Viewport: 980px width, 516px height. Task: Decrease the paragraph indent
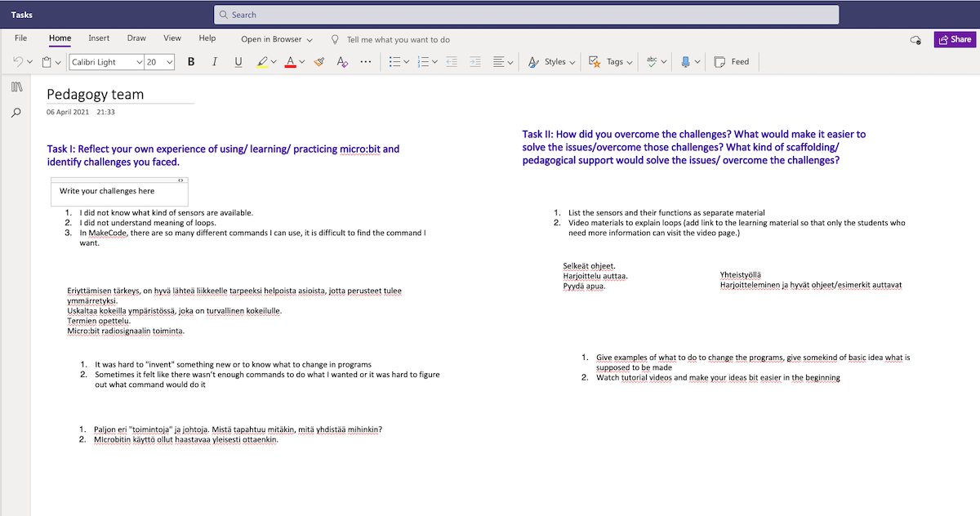tap(452, 62)
